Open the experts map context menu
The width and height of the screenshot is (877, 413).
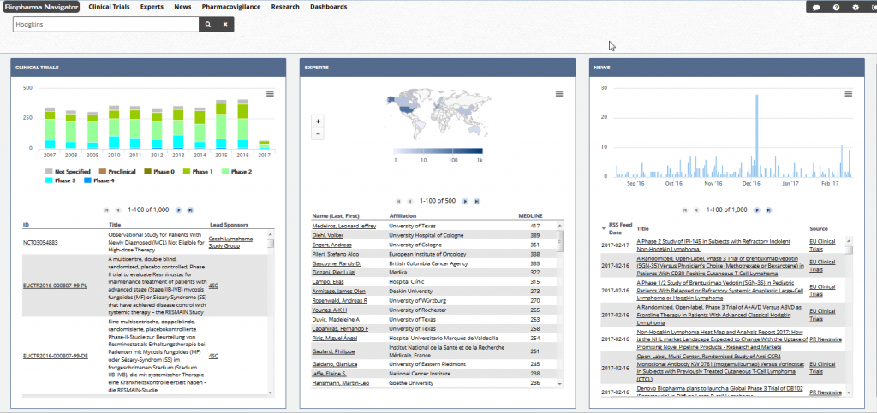pos(559,93)
